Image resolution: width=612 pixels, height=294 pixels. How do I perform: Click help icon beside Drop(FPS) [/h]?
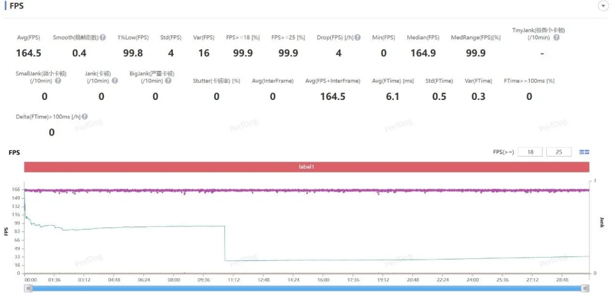(358, 38)
